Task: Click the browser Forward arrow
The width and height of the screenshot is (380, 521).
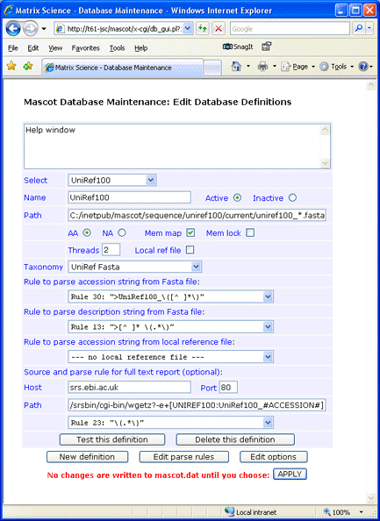Action: 31,29
